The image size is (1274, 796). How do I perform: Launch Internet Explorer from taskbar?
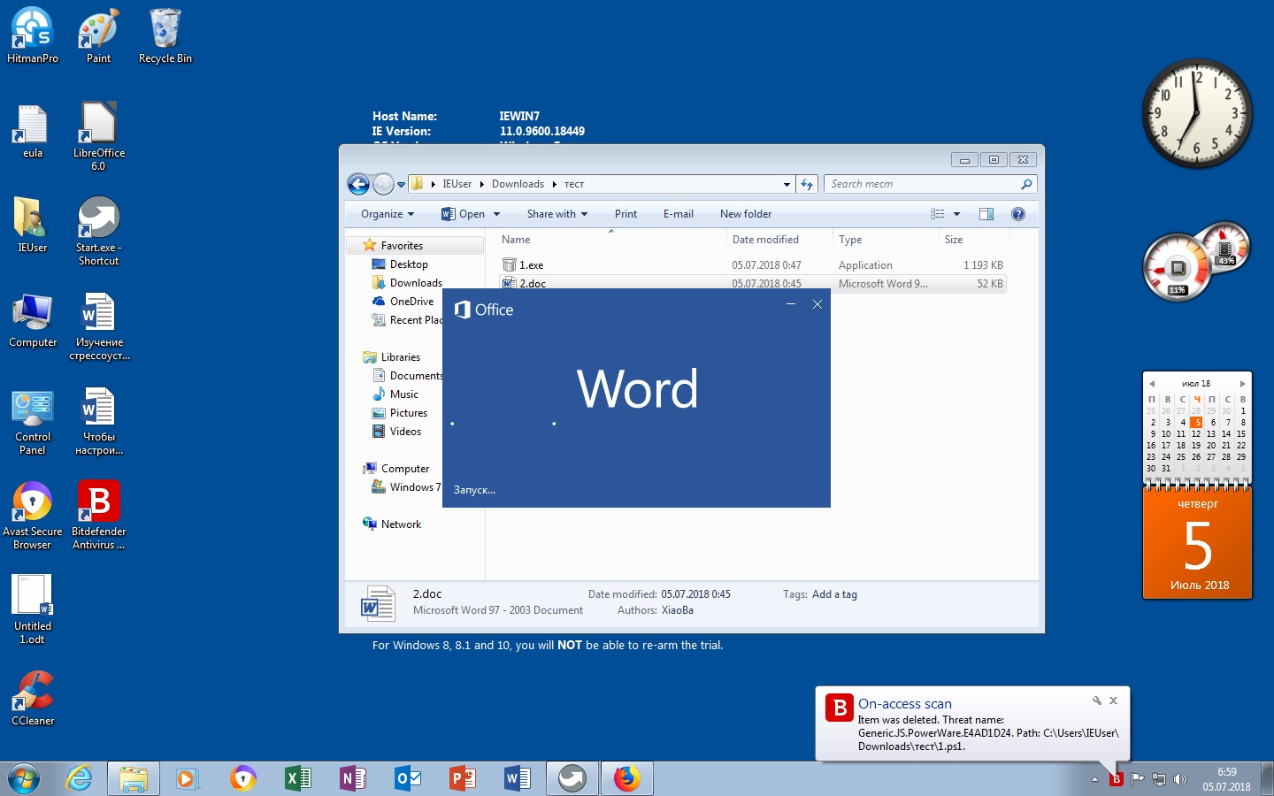[x=80, y=778]
